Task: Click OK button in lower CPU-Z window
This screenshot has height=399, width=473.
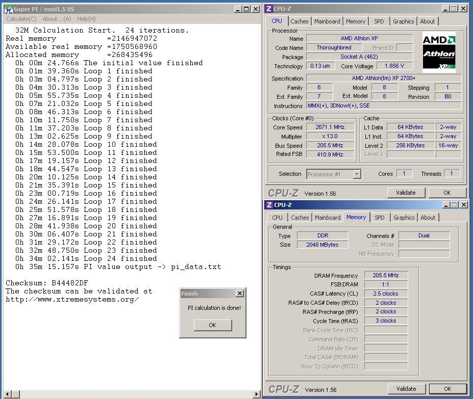Action: (x=447, y=389)
